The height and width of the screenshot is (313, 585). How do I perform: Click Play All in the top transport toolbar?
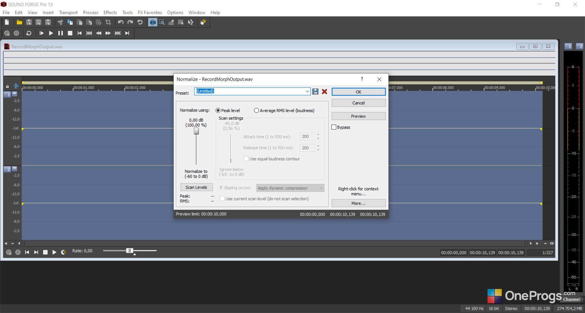(x=42, y=33)
